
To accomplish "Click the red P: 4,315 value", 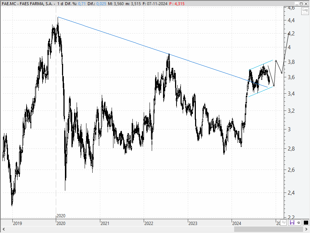I will (177, 4).
